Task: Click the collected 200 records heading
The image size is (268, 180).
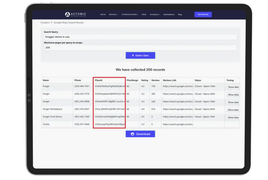Action: (x=140, y=70)
